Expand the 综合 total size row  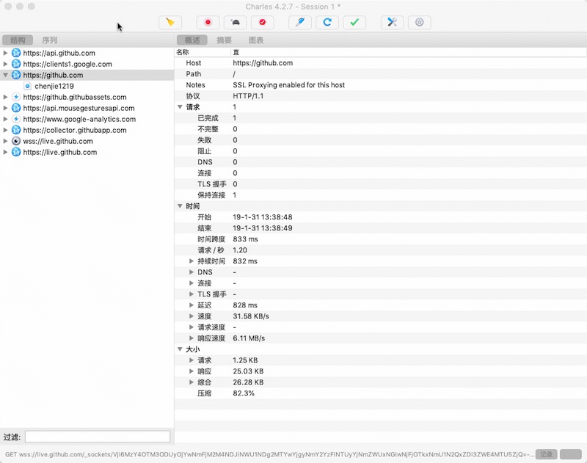(x=192, y=382)
